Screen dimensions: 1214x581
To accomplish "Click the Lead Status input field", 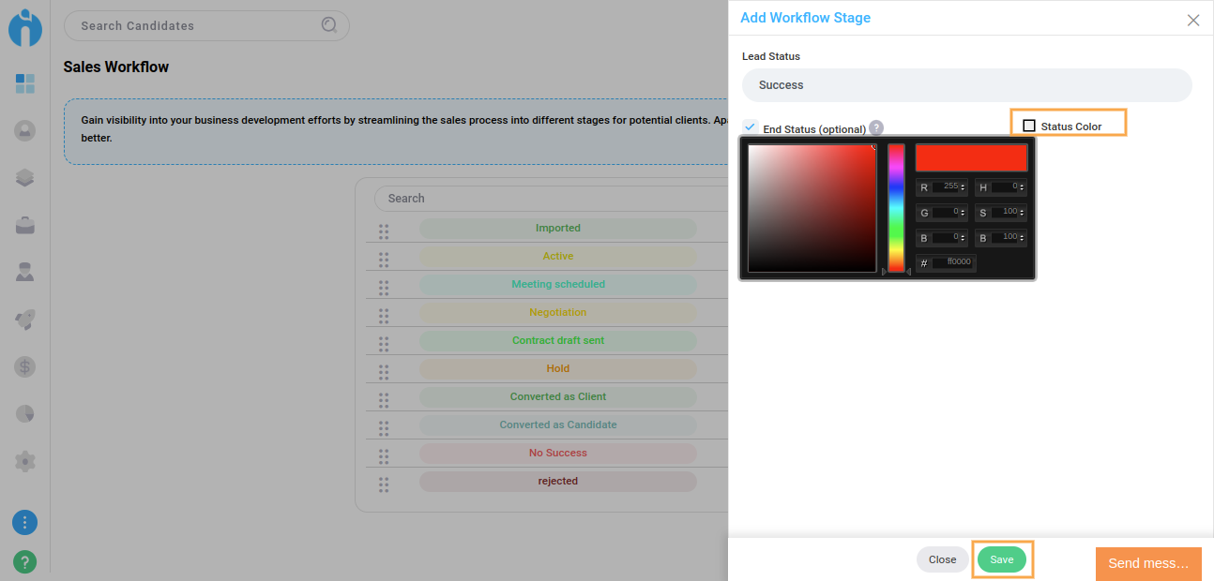I will tap(966, 85).
